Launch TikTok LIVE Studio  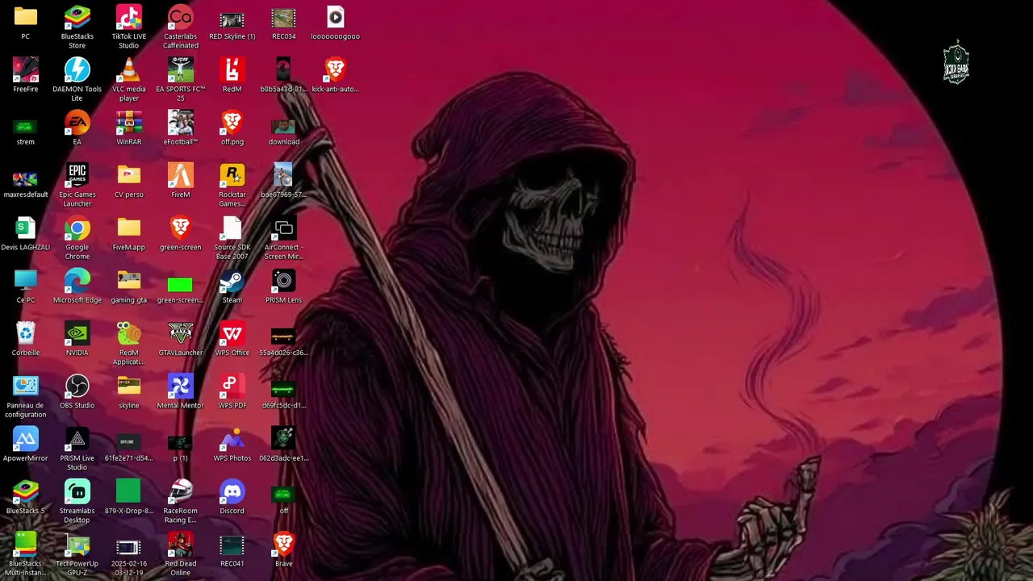pyautogui.click(x=129, y=18)
